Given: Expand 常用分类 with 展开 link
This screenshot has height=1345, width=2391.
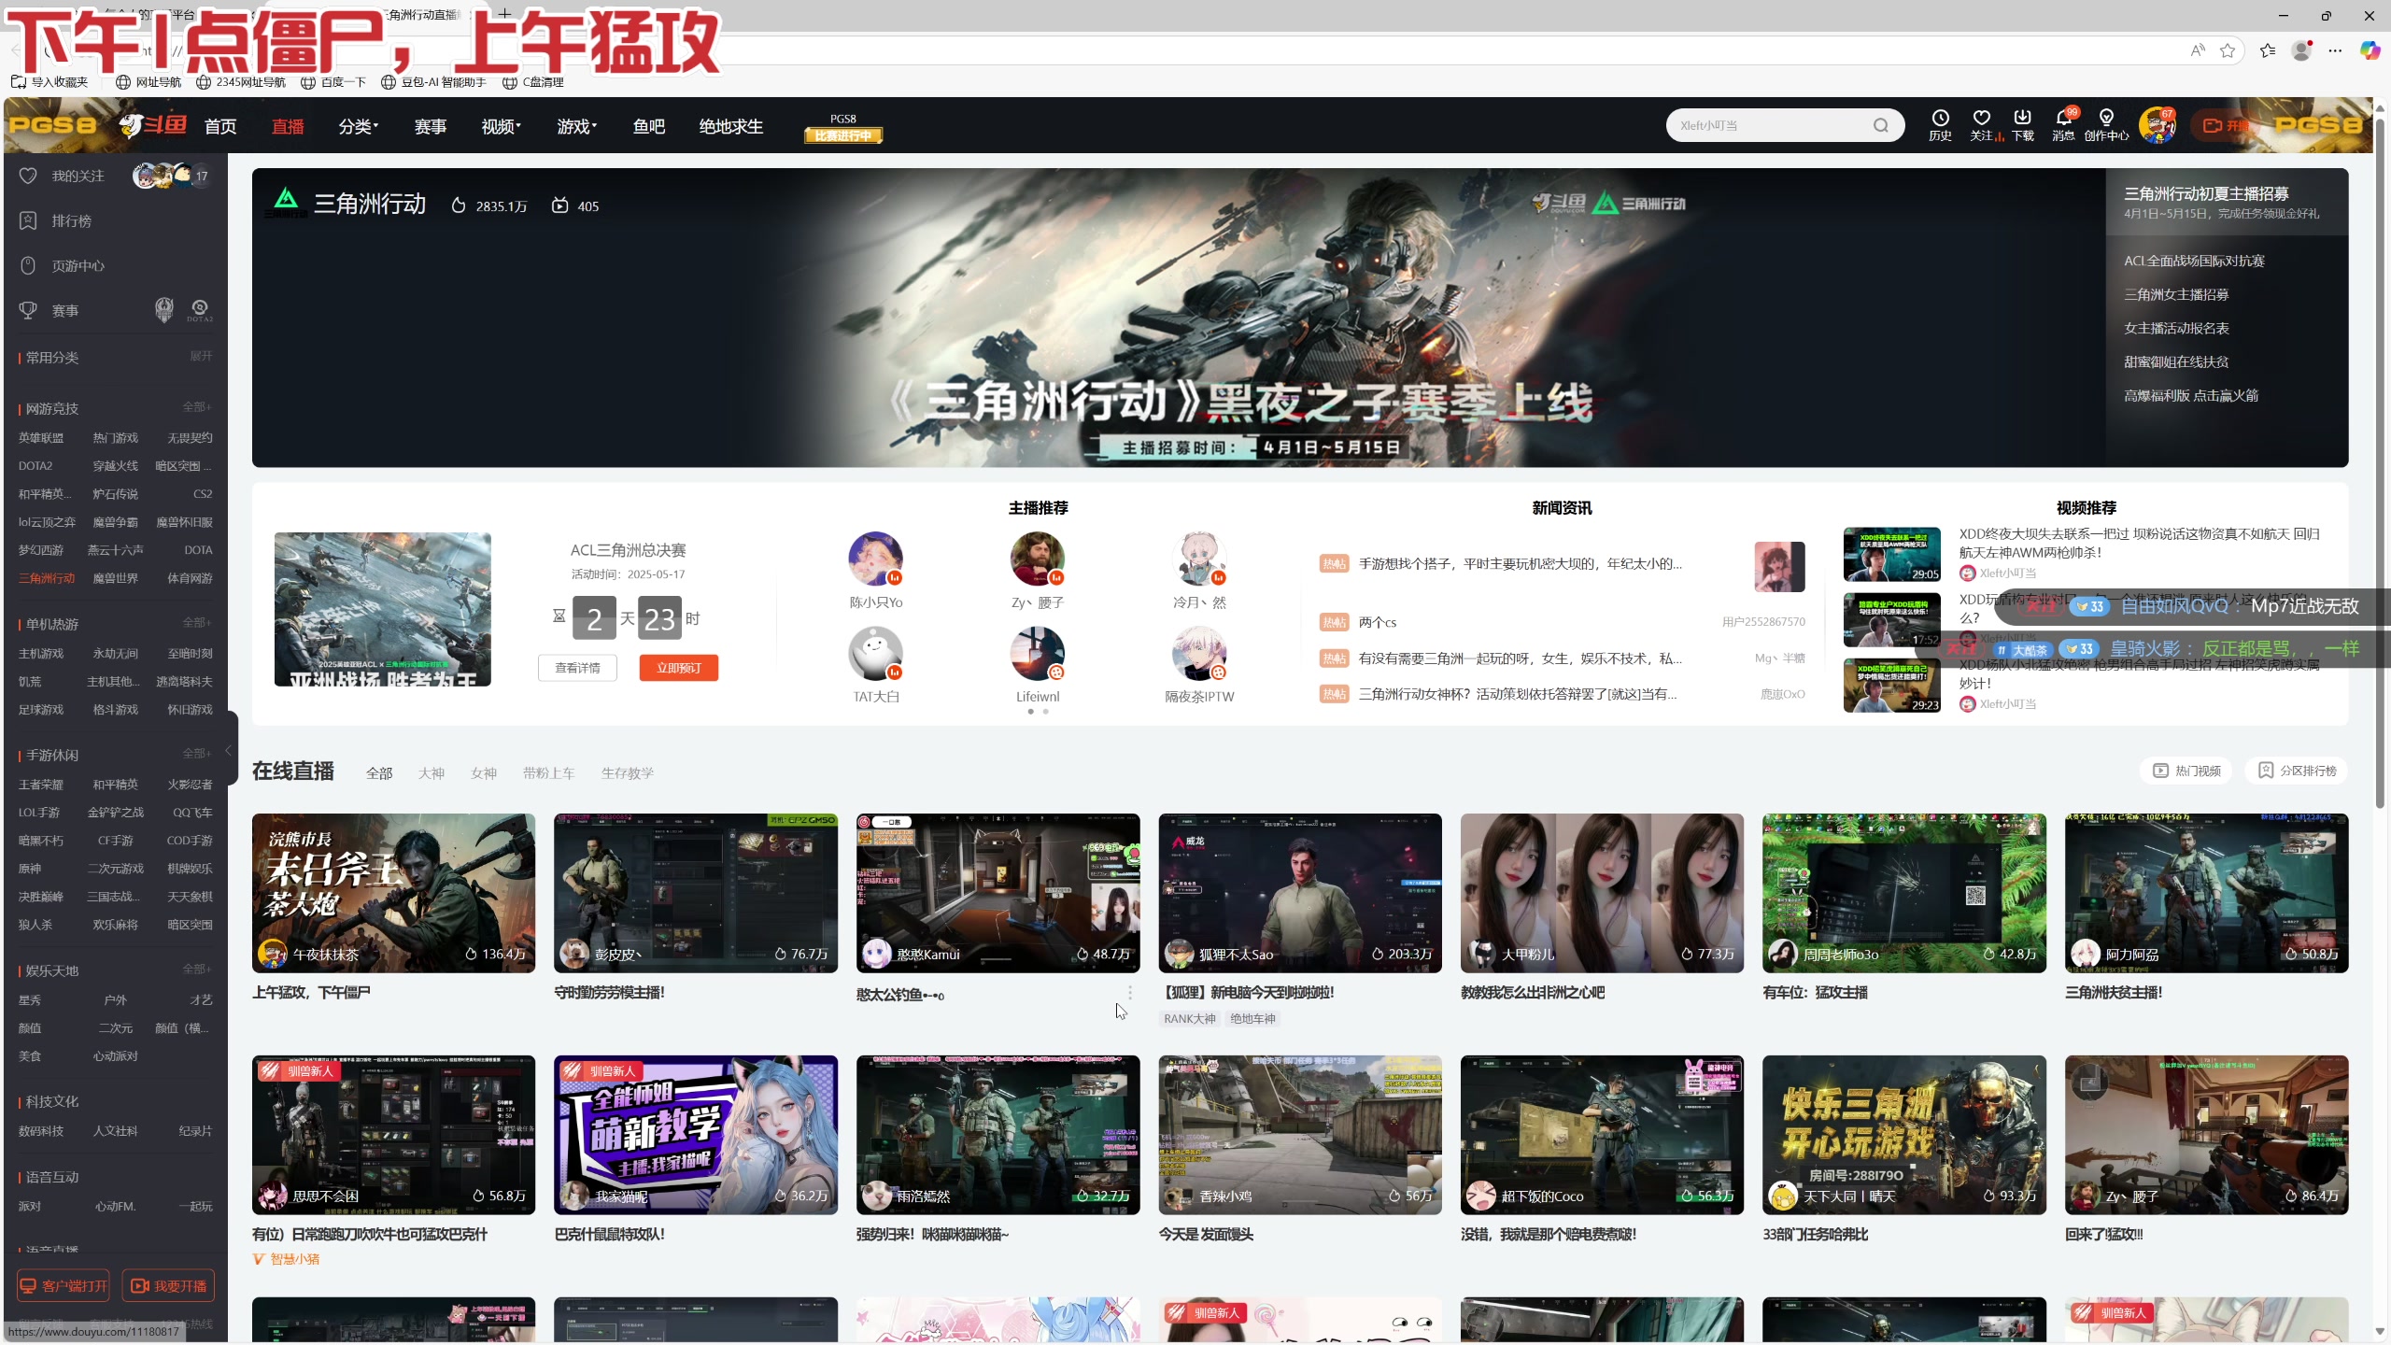Looking at the screenshot, I should (201, 356).
